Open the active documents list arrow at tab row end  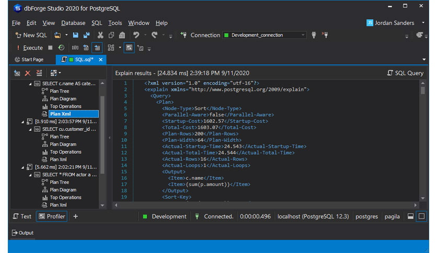click(424, 60)
